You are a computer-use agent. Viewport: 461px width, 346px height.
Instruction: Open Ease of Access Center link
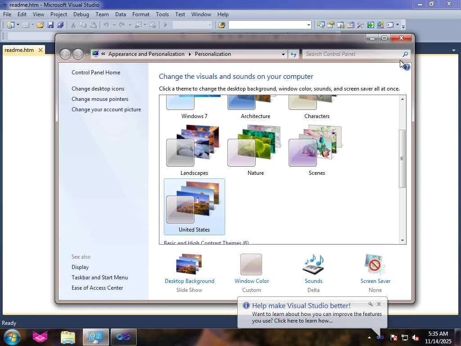pos(97,288)
